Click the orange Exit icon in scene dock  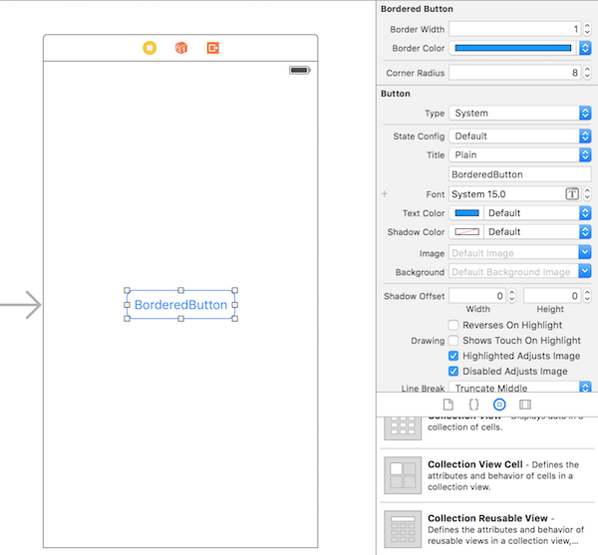(213, 48)
